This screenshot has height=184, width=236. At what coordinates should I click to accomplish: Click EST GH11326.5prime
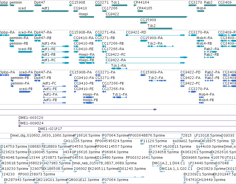pyautogui.click(x=78, y=141)
